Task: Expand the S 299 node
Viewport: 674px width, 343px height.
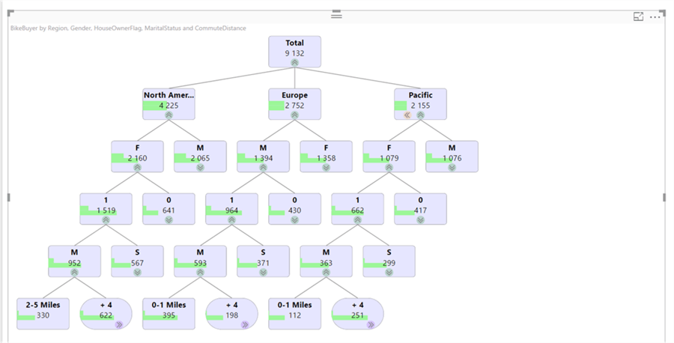Action: pyautogui.click(x=389, y=273)
